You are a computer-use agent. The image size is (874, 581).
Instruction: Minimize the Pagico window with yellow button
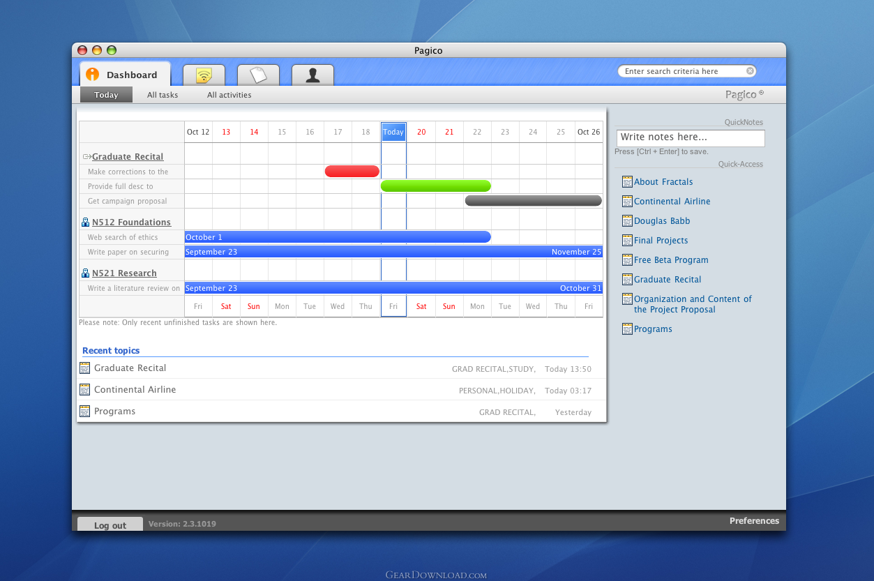click(x=97, y=50)
